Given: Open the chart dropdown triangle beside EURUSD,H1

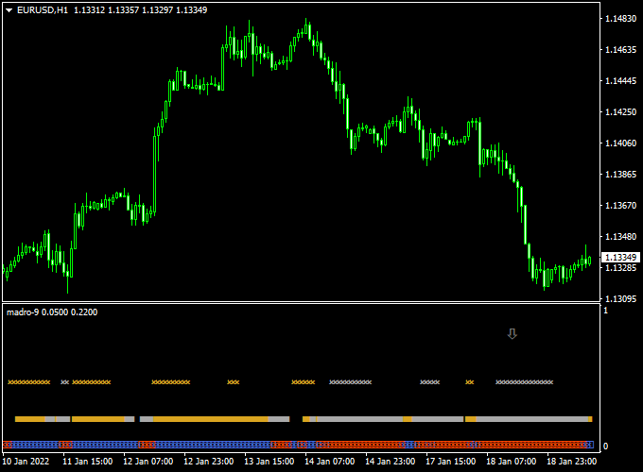Looking at the screenshot, I should 9,10.
